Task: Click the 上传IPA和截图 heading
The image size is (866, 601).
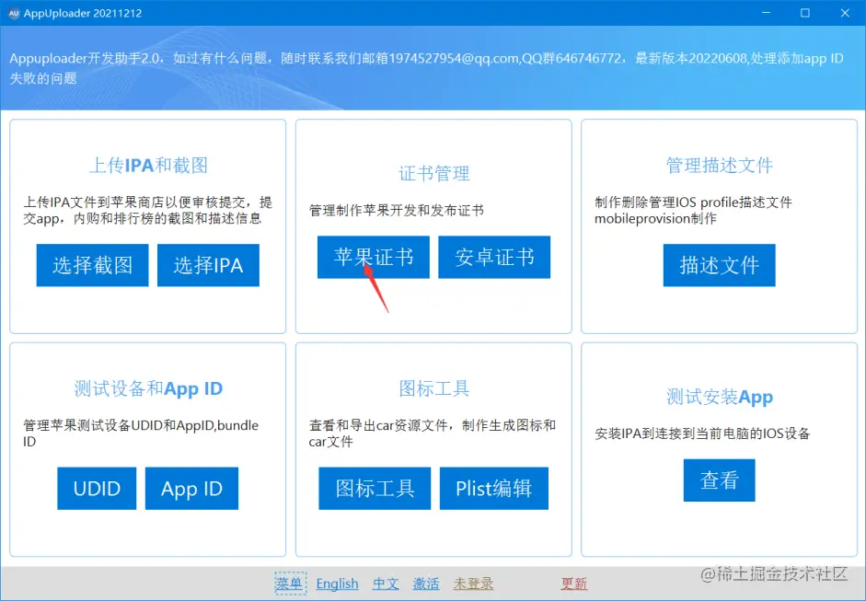Action: pyautogui.click(x=148, y=165)
